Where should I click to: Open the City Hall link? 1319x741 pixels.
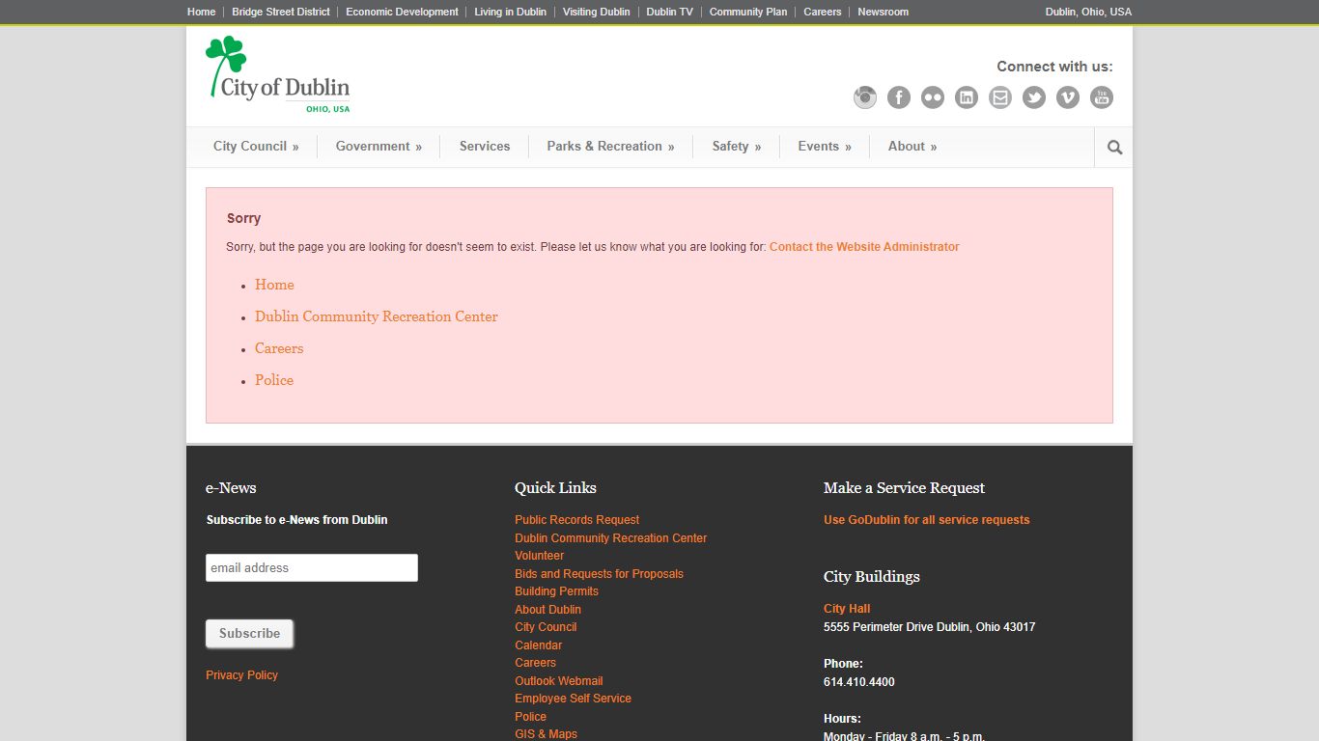(x=847, y=609)
